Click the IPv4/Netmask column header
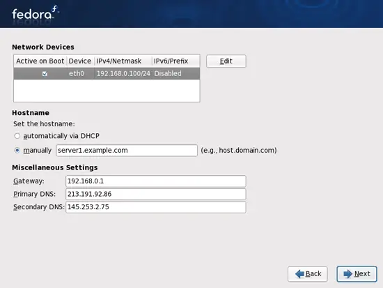The image size is (383, 288). click(x=123, y=61)
